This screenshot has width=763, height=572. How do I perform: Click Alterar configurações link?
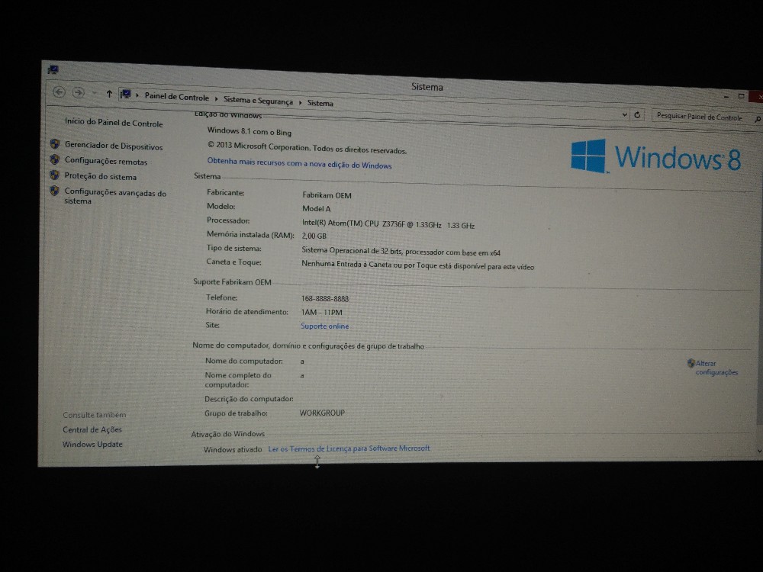(x=716, y=368)
